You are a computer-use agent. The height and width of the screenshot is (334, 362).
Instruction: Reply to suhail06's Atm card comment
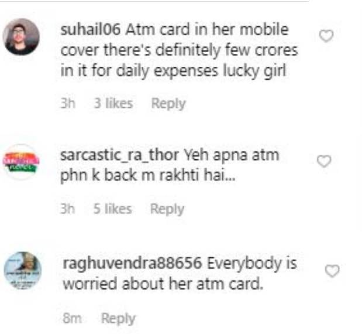click(168, 103)
